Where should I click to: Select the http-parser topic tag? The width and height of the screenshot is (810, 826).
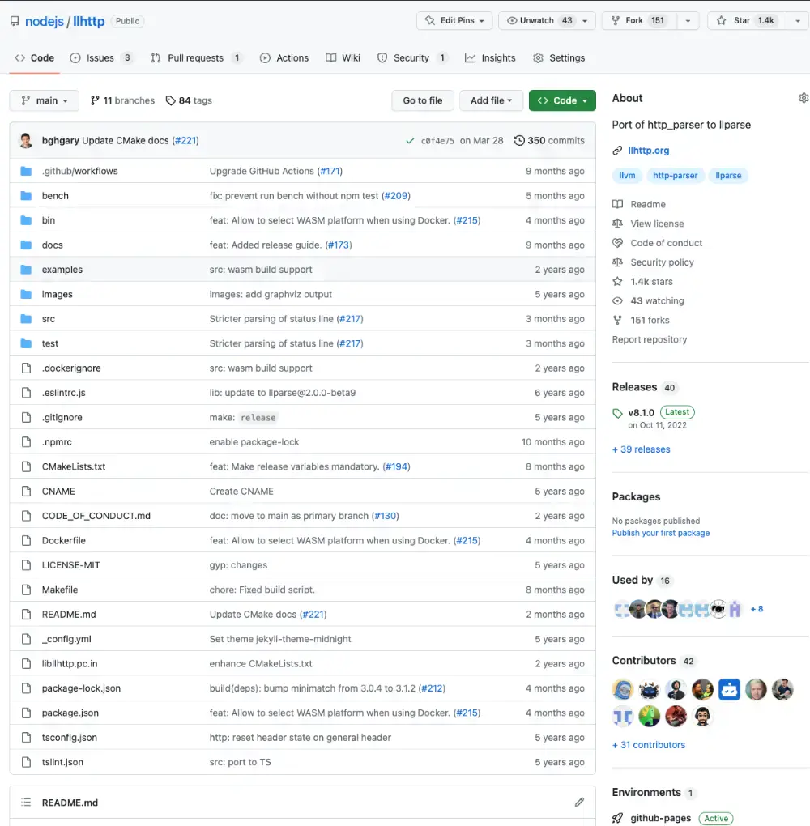[x=675, y=176]
